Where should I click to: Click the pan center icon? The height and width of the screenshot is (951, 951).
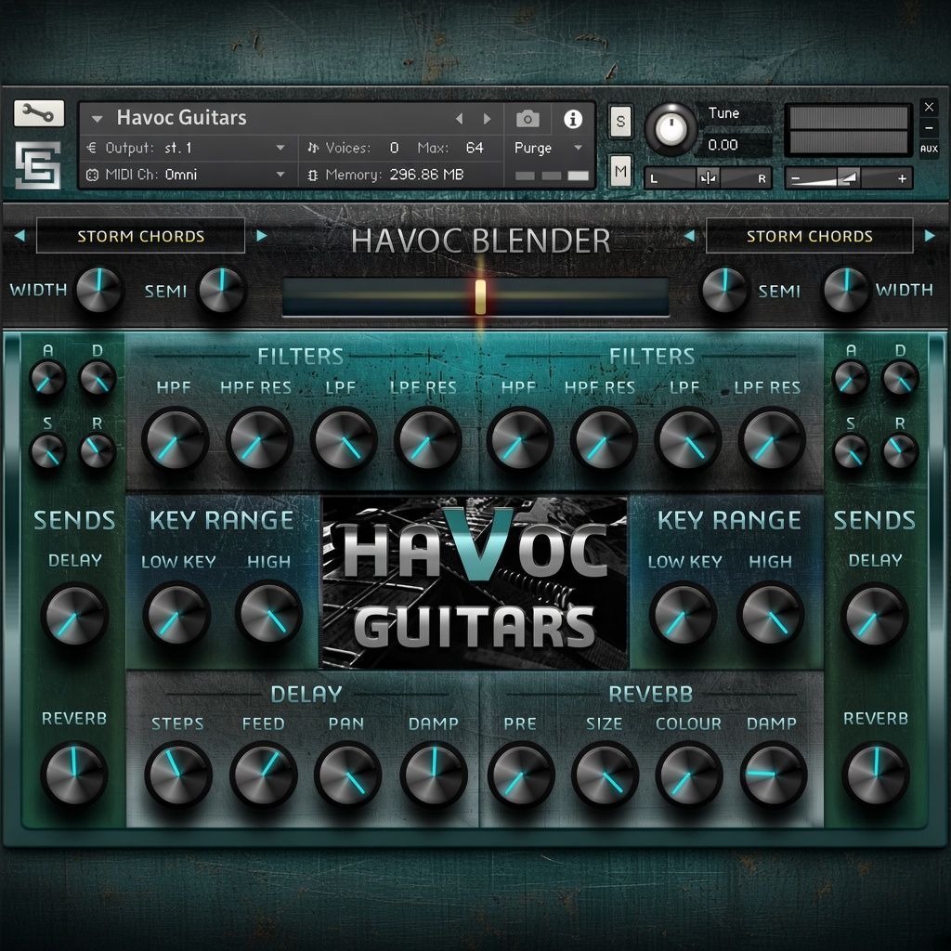708,178
